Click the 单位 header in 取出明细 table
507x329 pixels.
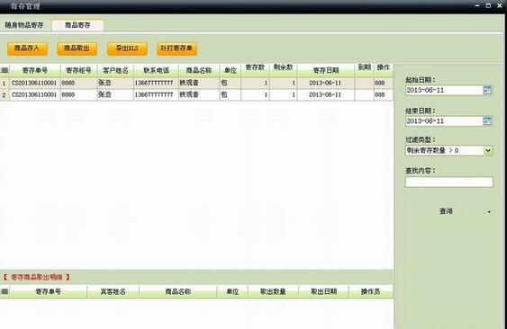point(232,292)
